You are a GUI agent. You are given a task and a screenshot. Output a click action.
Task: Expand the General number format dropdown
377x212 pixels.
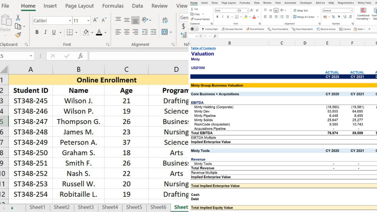point(351,11)
